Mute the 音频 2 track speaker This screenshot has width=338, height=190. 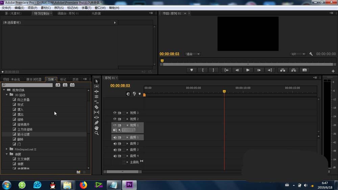[x=115, y=144]
